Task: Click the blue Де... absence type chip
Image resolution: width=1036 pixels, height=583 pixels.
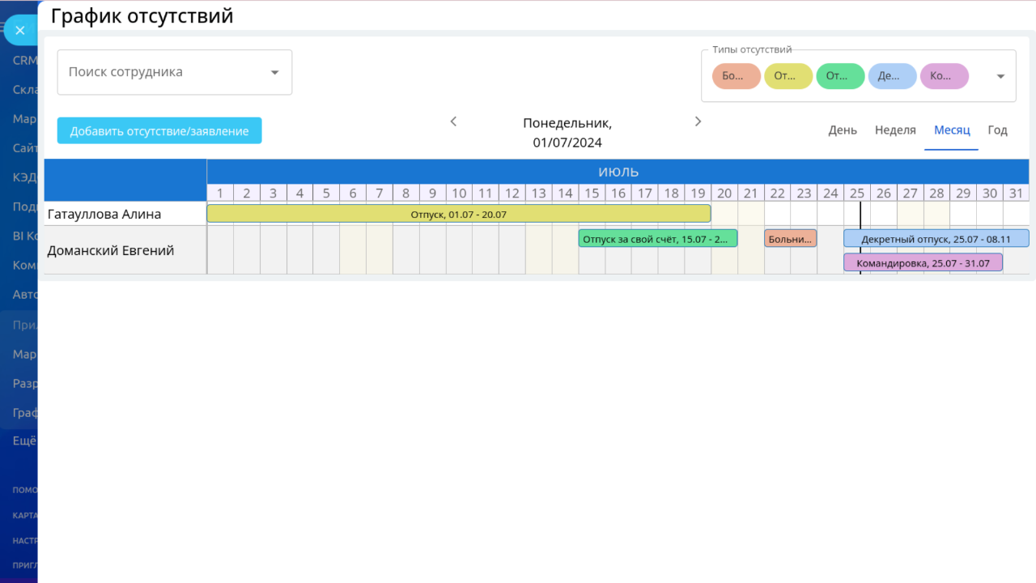Action: tap(892, 76)
